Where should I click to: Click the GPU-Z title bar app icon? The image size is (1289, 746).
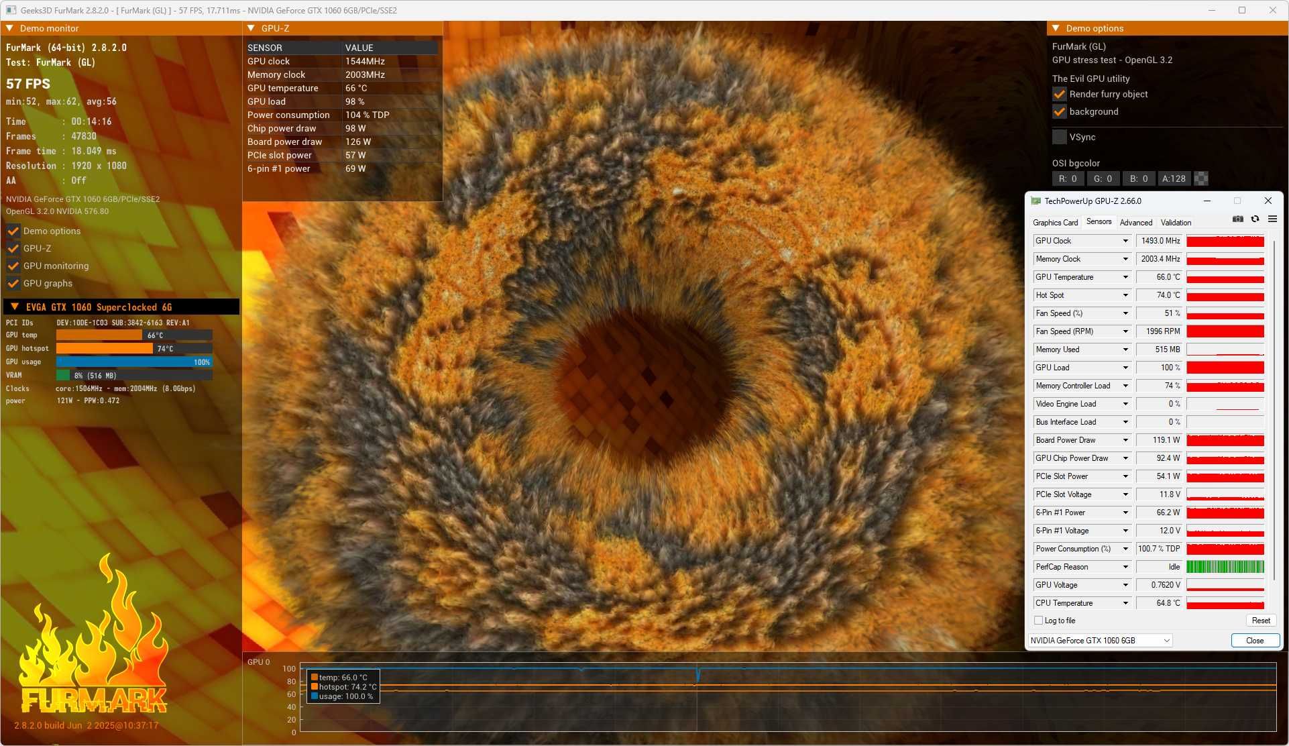1035,201
